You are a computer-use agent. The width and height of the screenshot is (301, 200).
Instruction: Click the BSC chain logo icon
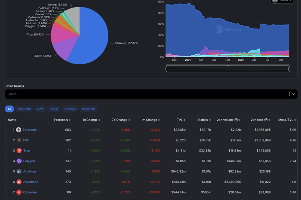[x=19, y=140]
